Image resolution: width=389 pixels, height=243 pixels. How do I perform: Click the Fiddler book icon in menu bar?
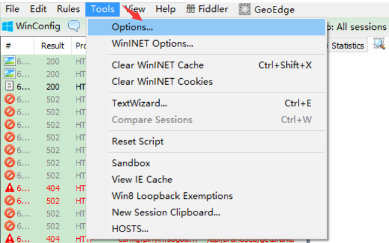tap(190, 10)
